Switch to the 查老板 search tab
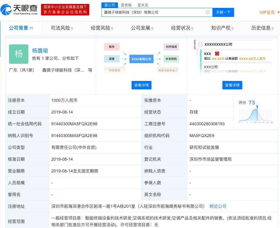 point(126,5)
